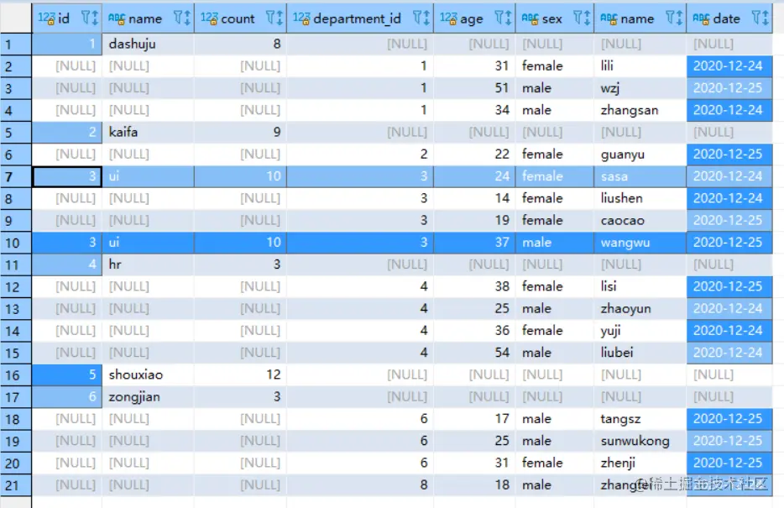
Task: Click the date cell in the liubei row
Action: coord(729,353)
